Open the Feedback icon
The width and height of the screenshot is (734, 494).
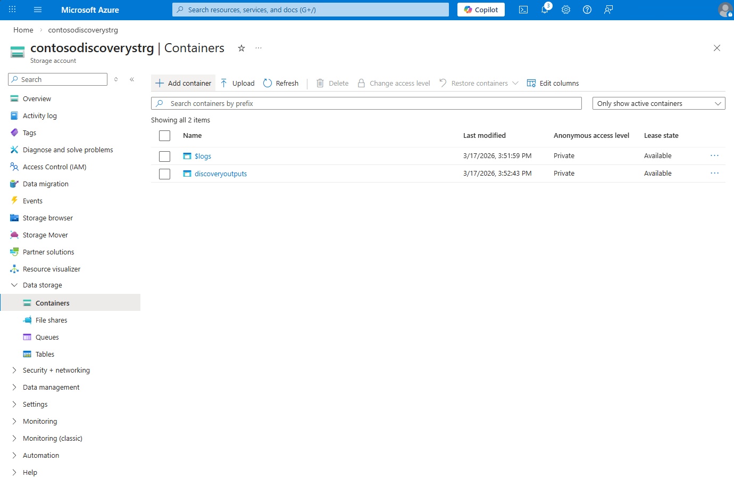click(x=608, y=10)
